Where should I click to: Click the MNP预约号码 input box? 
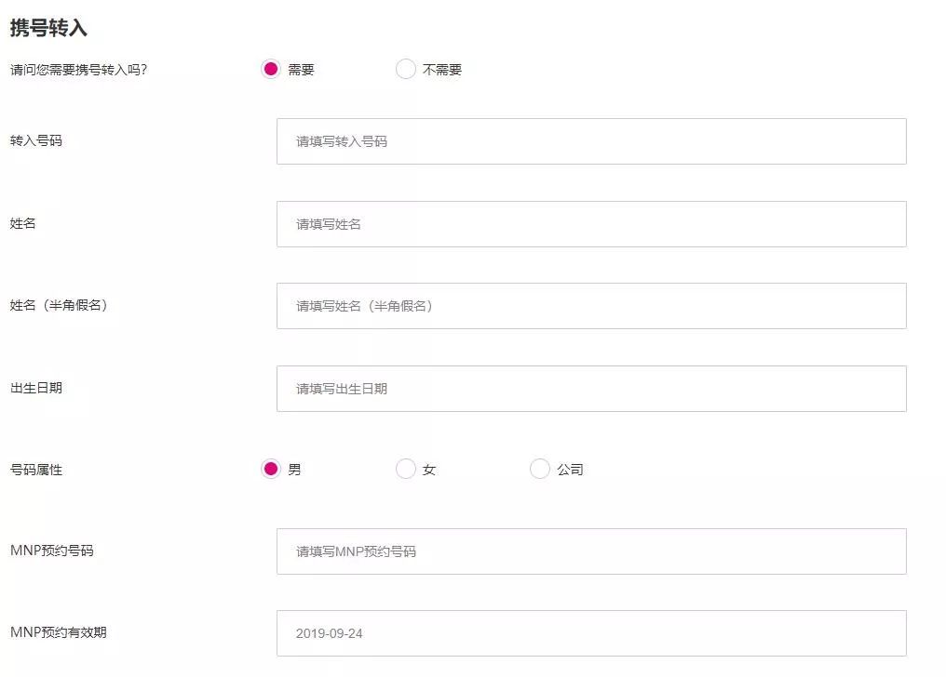(592, 551)
